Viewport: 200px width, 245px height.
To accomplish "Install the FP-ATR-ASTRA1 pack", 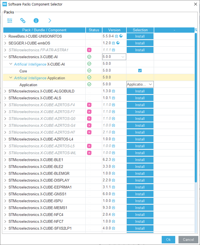I will [140, 50].
